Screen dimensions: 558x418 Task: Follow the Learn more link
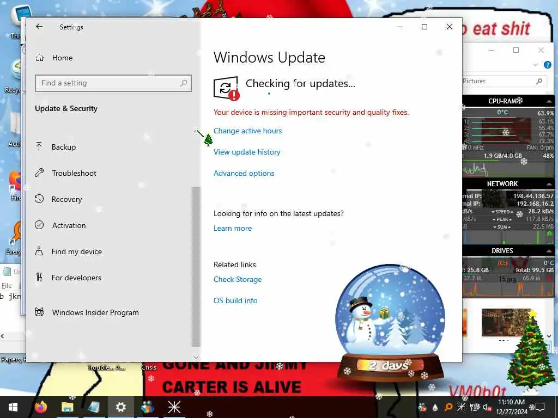click(232, 228)
